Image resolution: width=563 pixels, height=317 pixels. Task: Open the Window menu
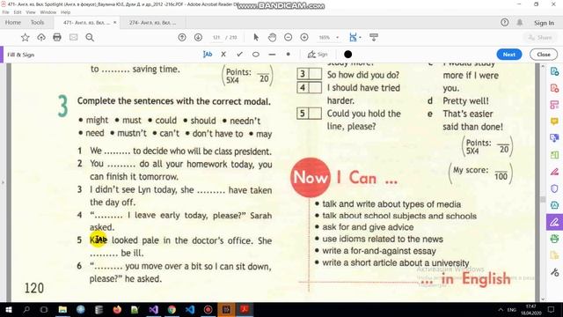48,12
